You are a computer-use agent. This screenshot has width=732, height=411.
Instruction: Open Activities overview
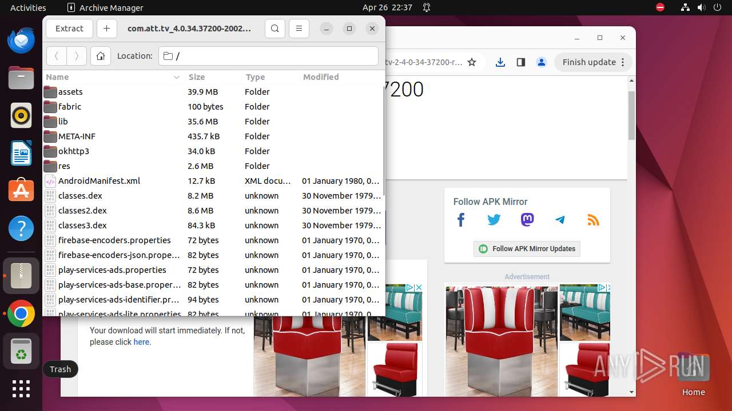pyautogui.click(x=28, y=7)
